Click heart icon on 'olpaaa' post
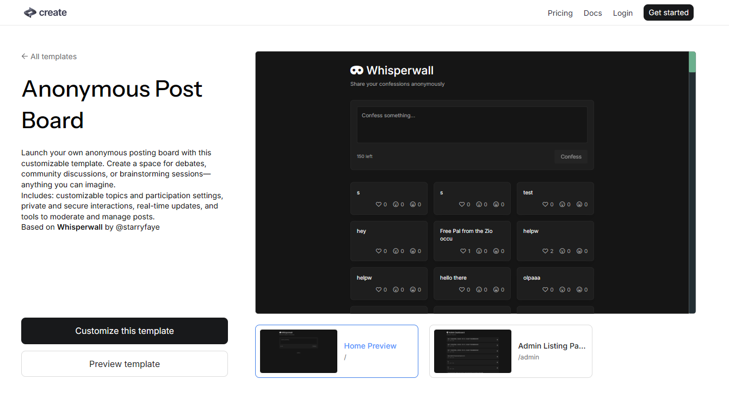 tap(546, 290)
